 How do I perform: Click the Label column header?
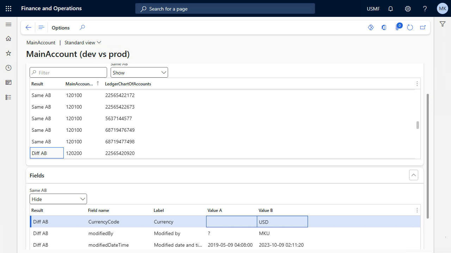pos(159,210)
